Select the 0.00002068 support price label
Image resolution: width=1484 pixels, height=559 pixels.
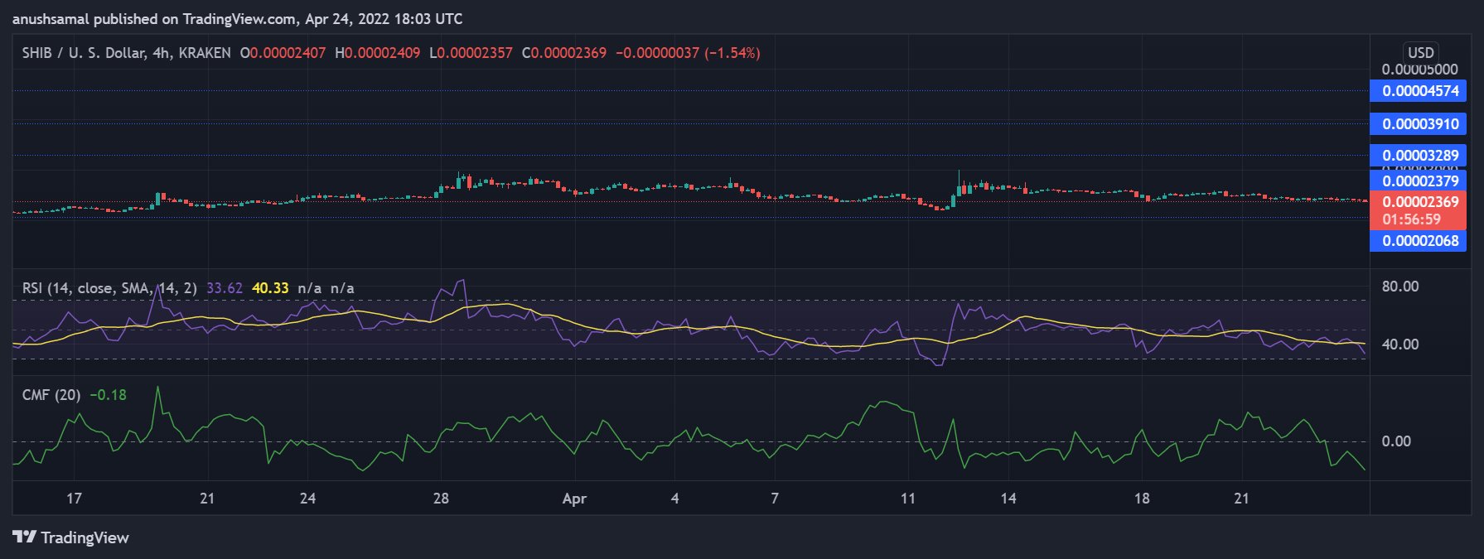(x=1419, y=241)
